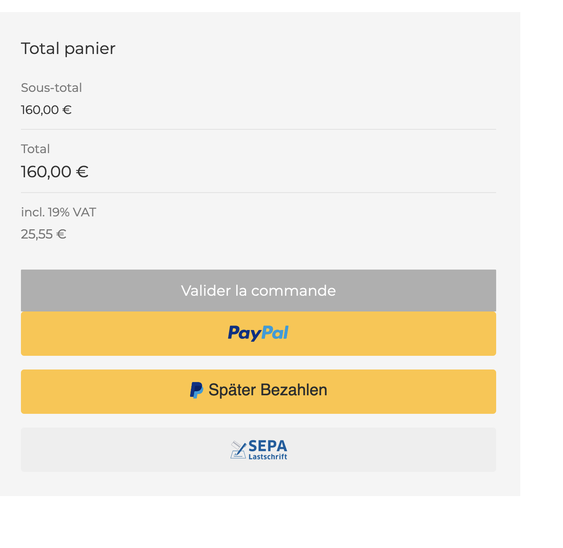
Task: Click the light blue Pal part of logo
Action: (275, 332)
